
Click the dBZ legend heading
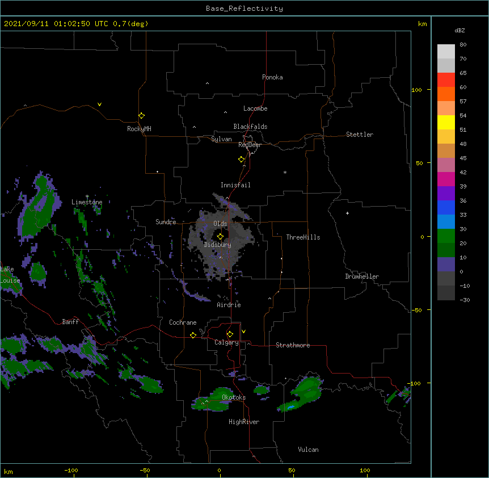click(460, 30)
